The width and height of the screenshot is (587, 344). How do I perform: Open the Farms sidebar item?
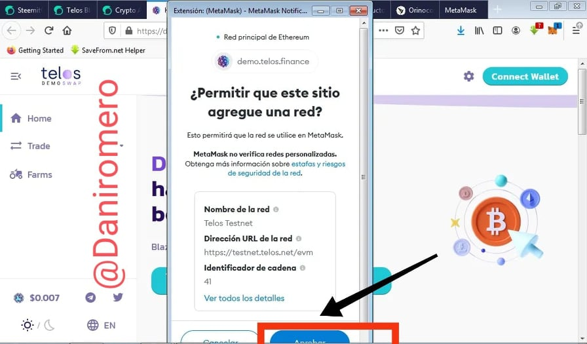pyautogui.click(x=31, y=174)
